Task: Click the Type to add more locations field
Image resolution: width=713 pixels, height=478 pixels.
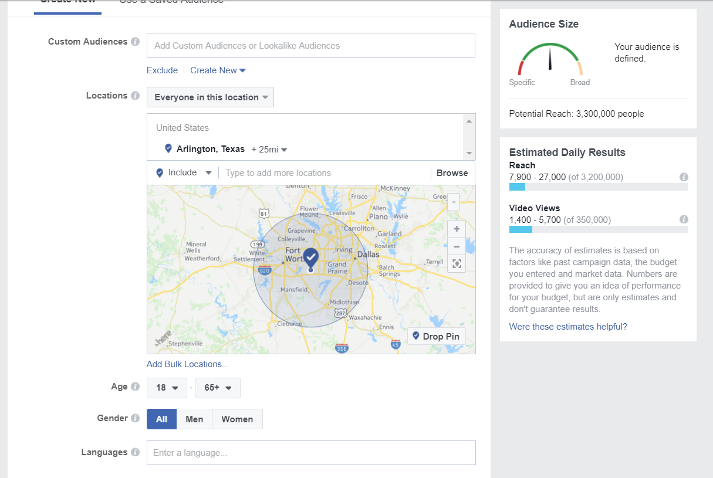Action: (326, 173)
